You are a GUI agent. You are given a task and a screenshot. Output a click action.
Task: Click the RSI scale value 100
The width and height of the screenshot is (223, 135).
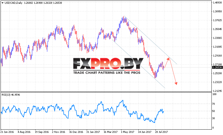tap(214, 94)
